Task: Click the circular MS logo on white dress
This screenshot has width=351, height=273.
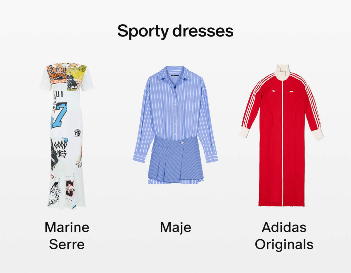Action: point(78,132)
